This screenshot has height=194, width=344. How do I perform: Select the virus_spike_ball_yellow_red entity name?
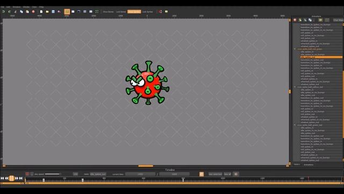(x=310, y=87)
